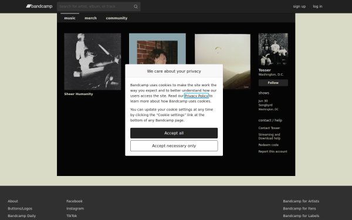Open Bandcamp for Artists
Viewport: 352px width, 220px height.
(x=301, y=201)
